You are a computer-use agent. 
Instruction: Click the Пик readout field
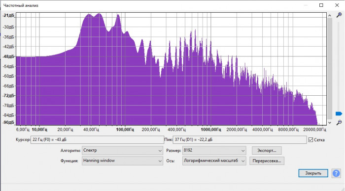tap(240, 139)
